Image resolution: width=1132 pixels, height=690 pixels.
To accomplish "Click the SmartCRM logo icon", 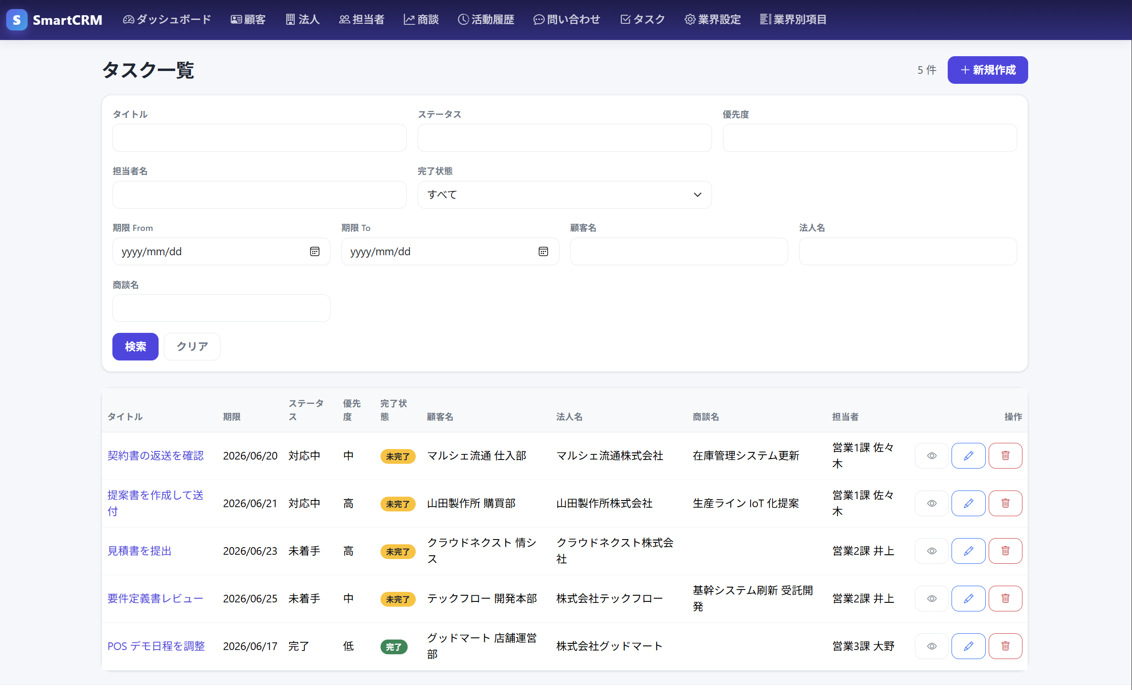I will (17, 20).
